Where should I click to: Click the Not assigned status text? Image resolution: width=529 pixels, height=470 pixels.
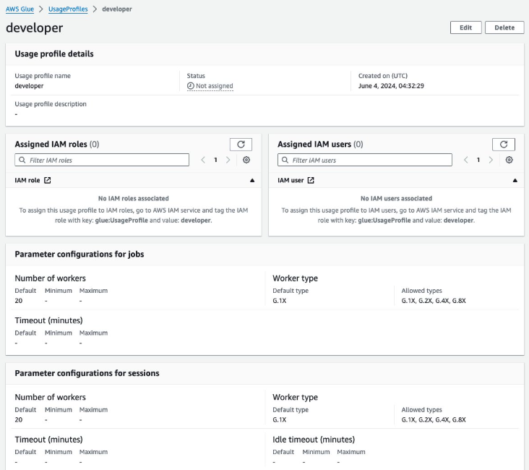215,86
